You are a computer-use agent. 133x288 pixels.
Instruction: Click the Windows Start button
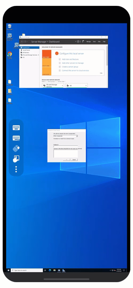9,270
